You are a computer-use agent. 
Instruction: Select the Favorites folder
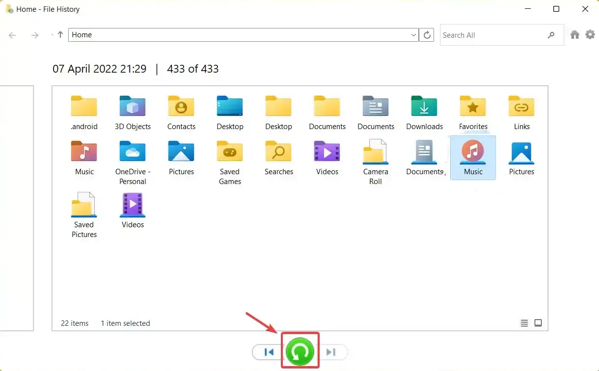pyautogui.click(x=473, y=112)
